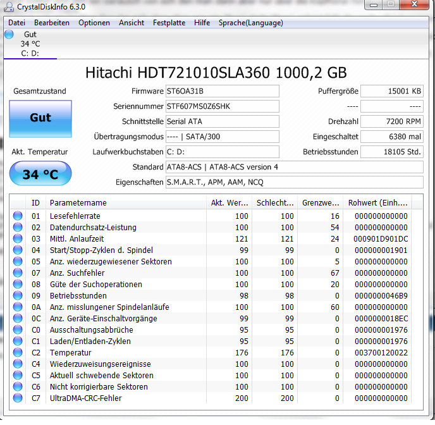This screenshot has height=425, width=435.
Task: Click the Seriennummer text field
Action: point(222,106)
